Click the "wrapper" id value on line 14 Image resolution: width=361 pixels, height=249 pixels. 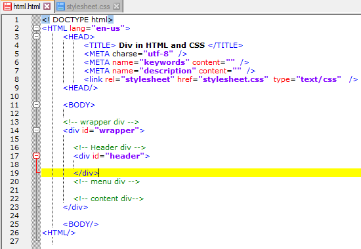(117, 130)
